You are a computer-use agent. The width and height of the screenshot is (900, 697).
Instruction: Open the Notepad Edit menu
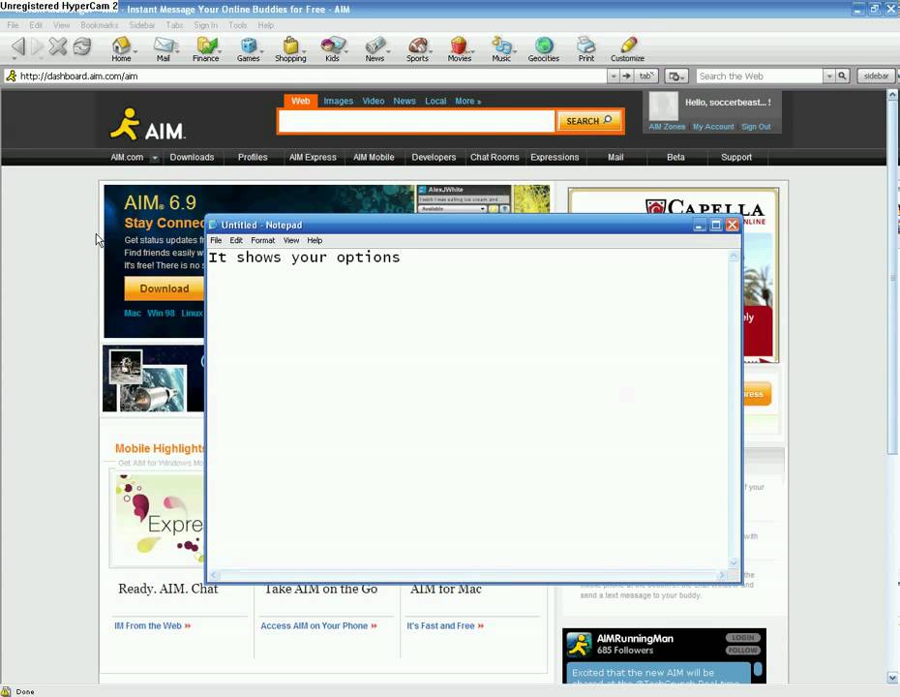236,241
